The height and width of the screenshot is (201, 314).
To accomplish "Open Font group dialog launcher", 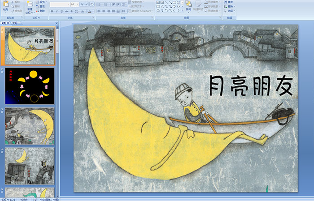I will click(93, 18).
